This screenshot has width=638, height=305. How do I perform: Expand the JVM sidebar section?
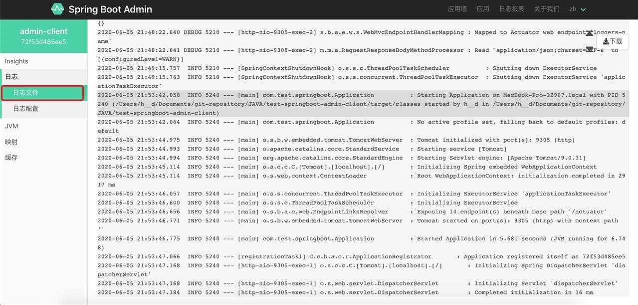pos(44,126)
